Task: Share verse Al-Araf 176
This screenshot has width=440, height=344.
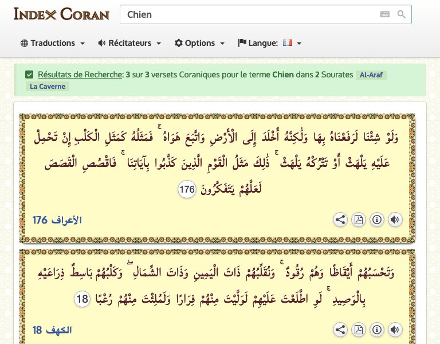Action: click(x=340, y=220)
